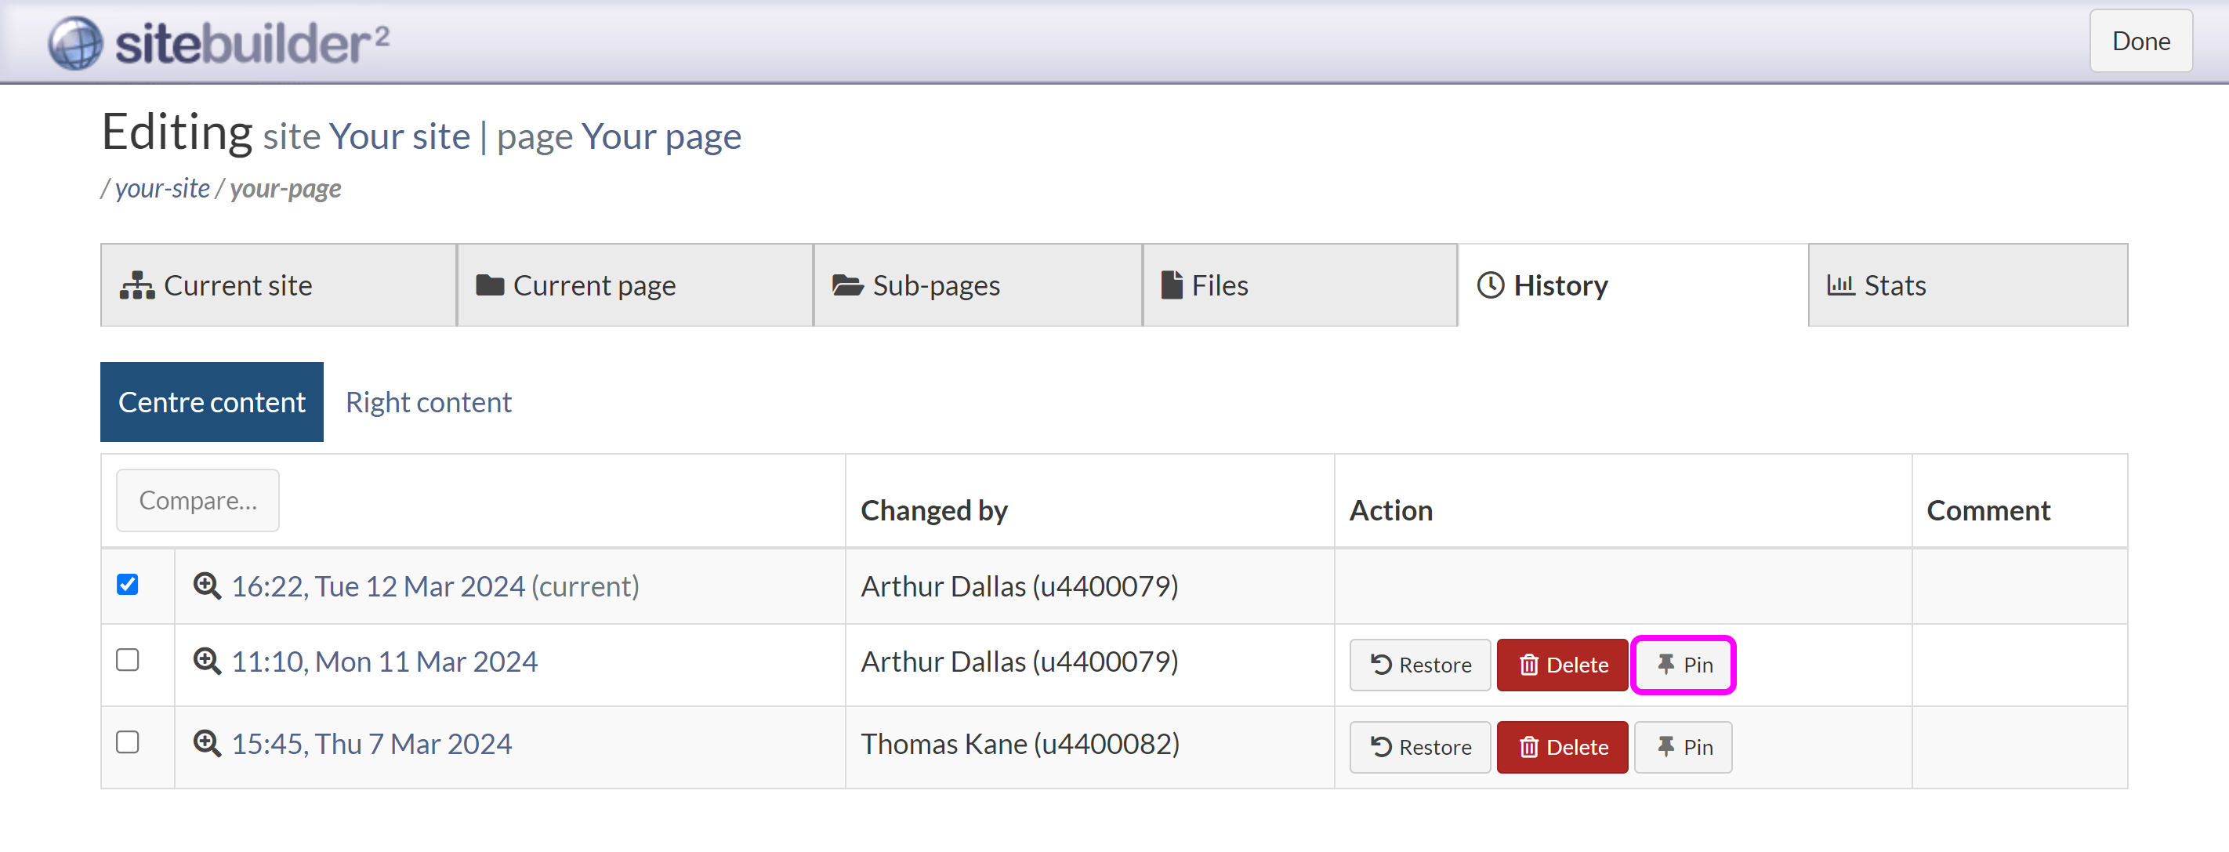Uncheck the current version checkbox
This screenshot has height=852, width=2229.
pos(127,585)
